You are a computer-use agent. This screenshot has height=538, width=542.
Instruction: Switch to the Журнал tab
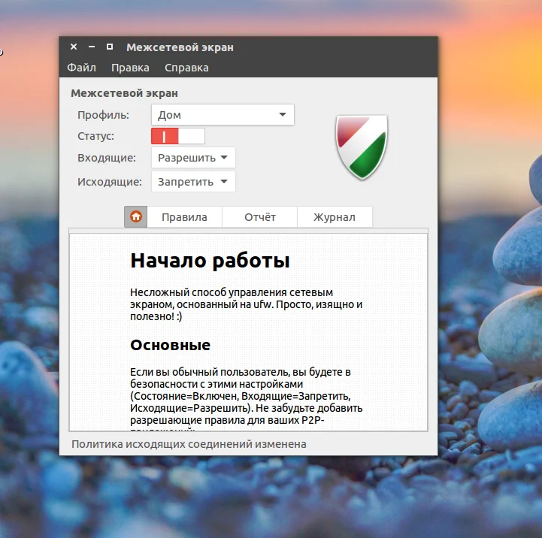tap(335, 217)
